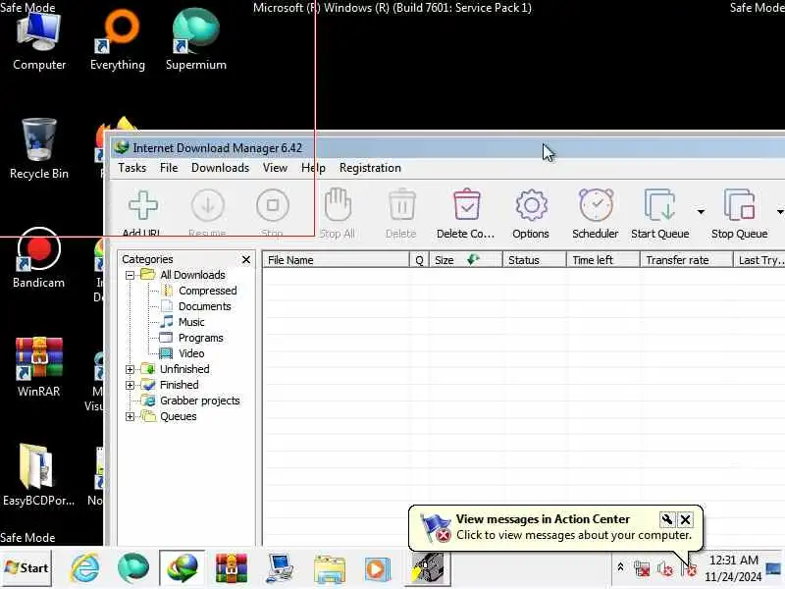Expand the Queues category node
785x589 pixels.
pyautogui.click(x=131, y=416)
